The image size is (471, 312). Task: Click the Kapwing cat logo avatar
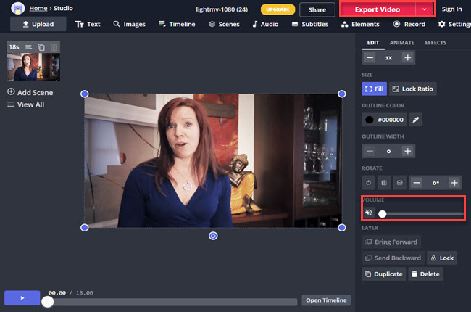17,8
